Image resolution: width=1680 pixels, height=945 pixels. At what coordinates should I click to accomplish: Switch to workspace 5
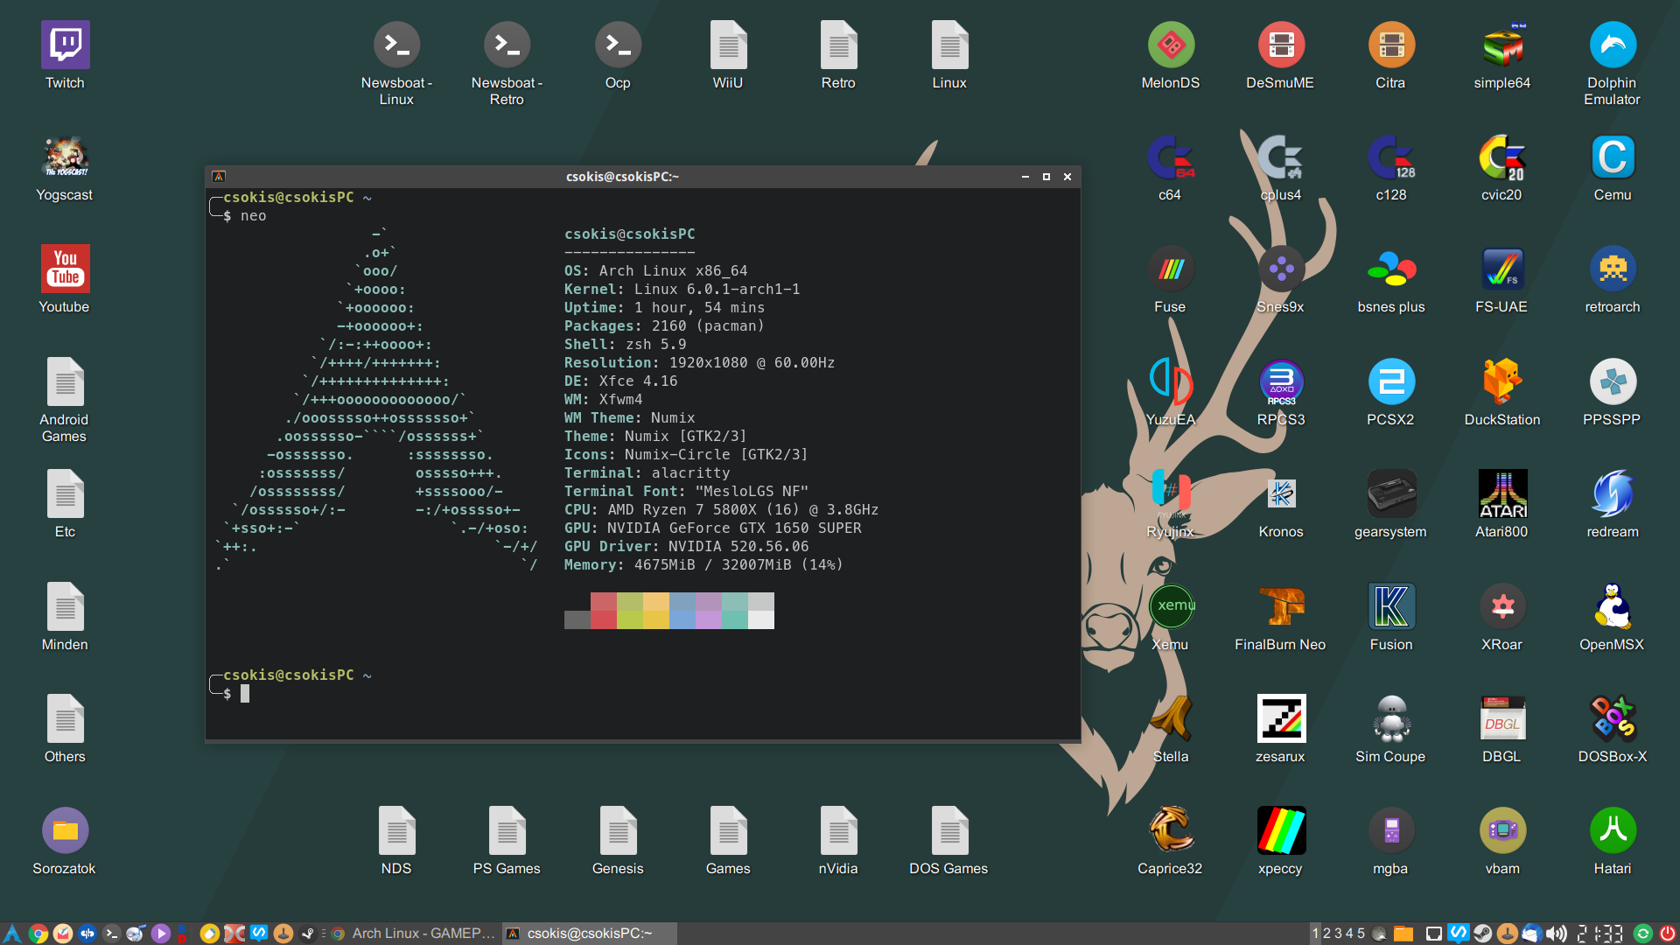[1360, 934]
